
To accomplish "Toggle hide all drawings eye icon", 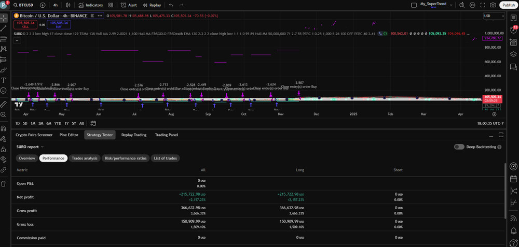I will pyautogui.click(x=4, y=159).
